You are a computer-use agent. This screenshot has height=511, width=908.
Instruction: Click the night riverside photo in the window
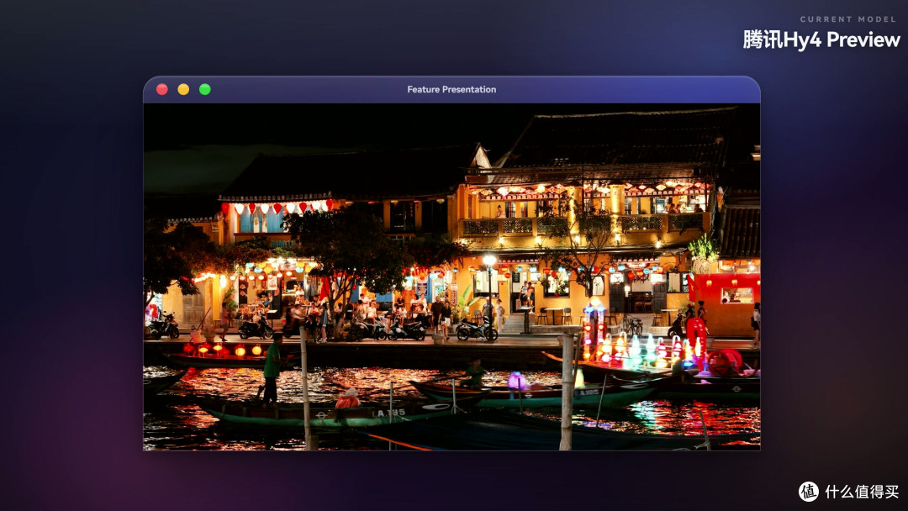click(451, 277)
